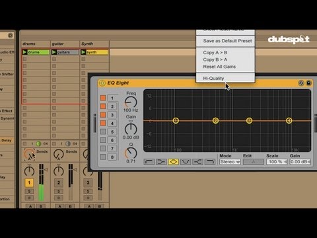Click the Synth track title header

tap(94, 44)
